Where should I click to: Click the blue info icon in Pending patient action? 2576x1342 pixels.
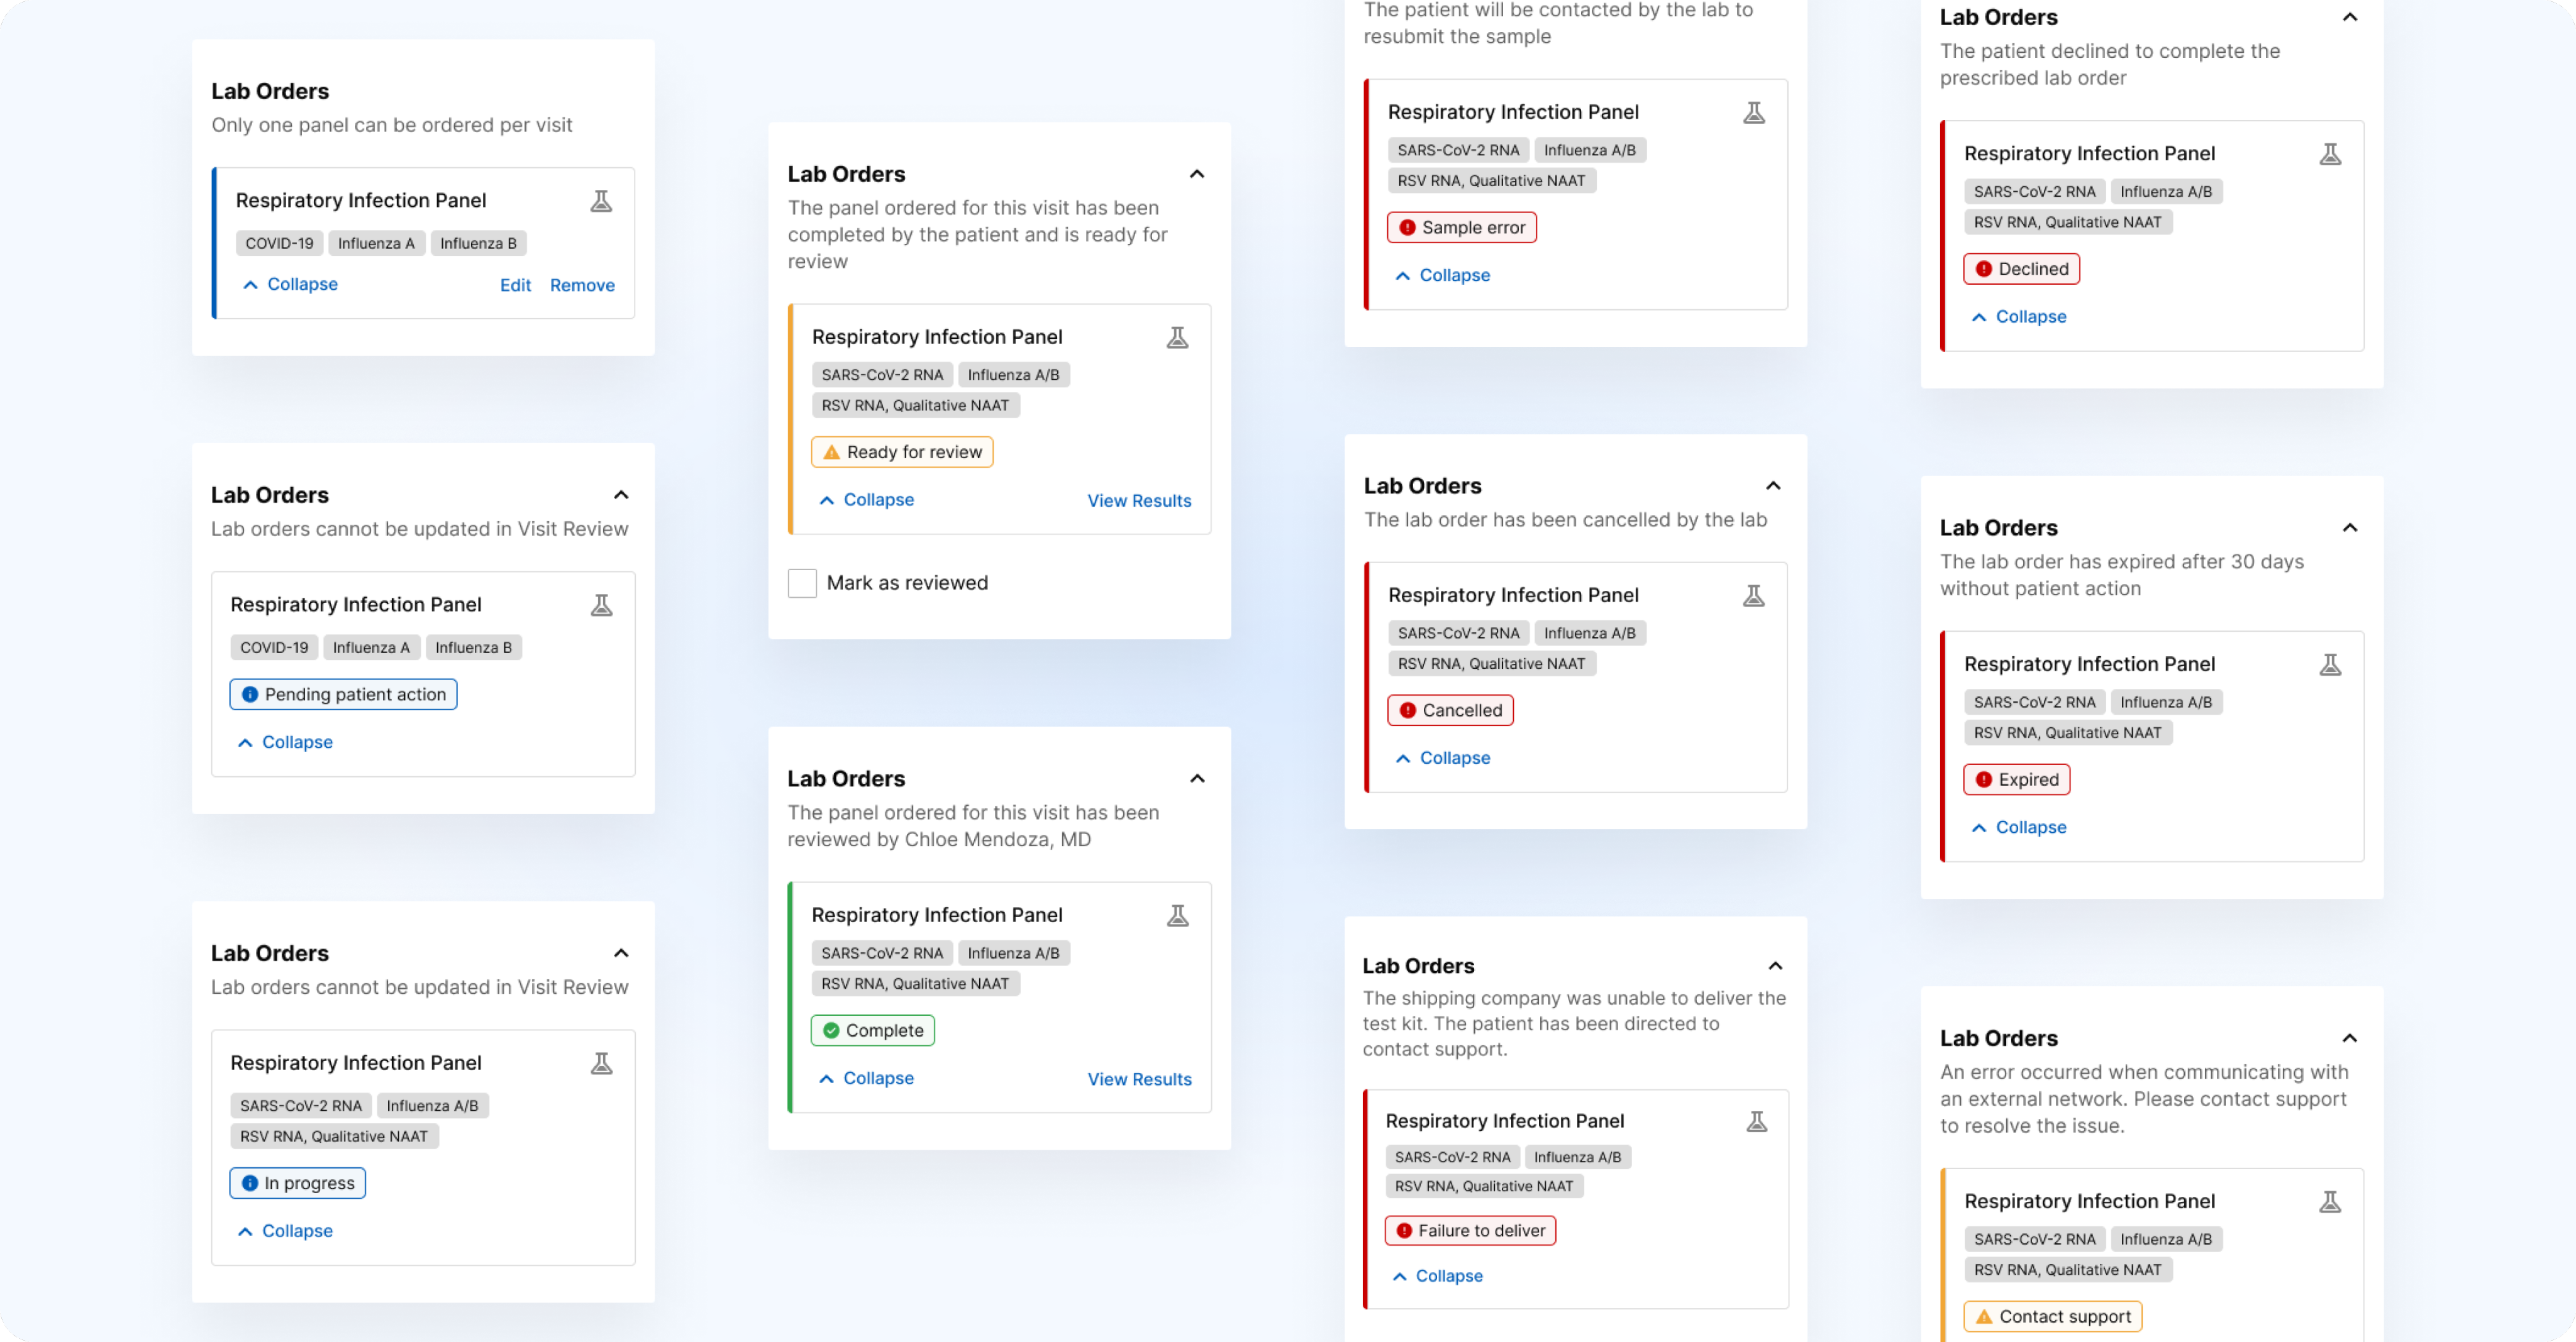coord(250,695)
